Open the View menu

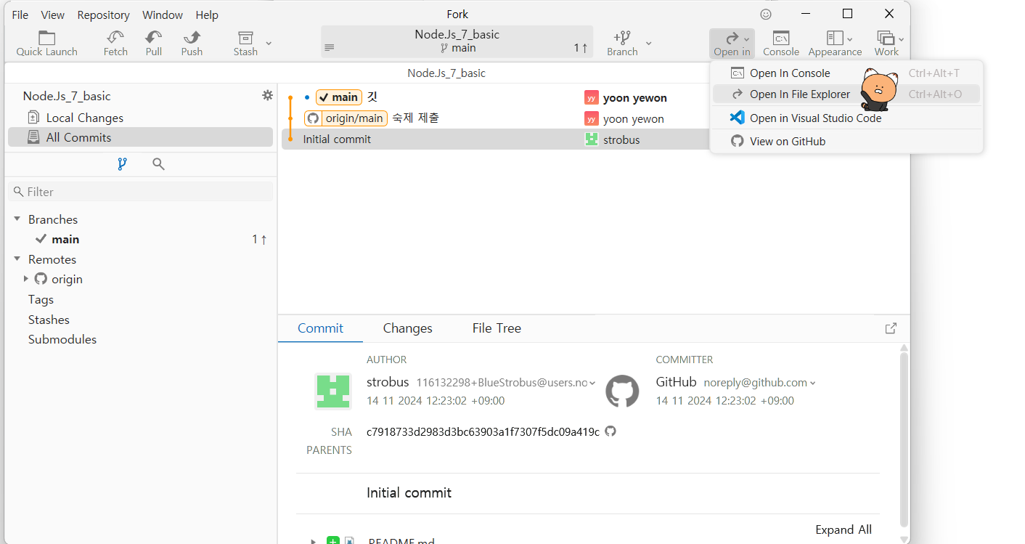click(x=52, y=15)
